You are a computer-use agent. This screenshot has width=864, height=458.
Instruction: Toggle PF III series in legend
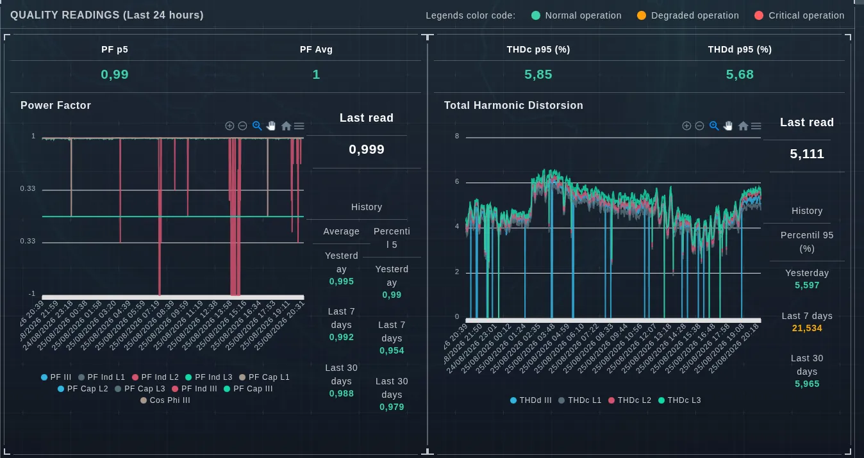pos(56,377)
